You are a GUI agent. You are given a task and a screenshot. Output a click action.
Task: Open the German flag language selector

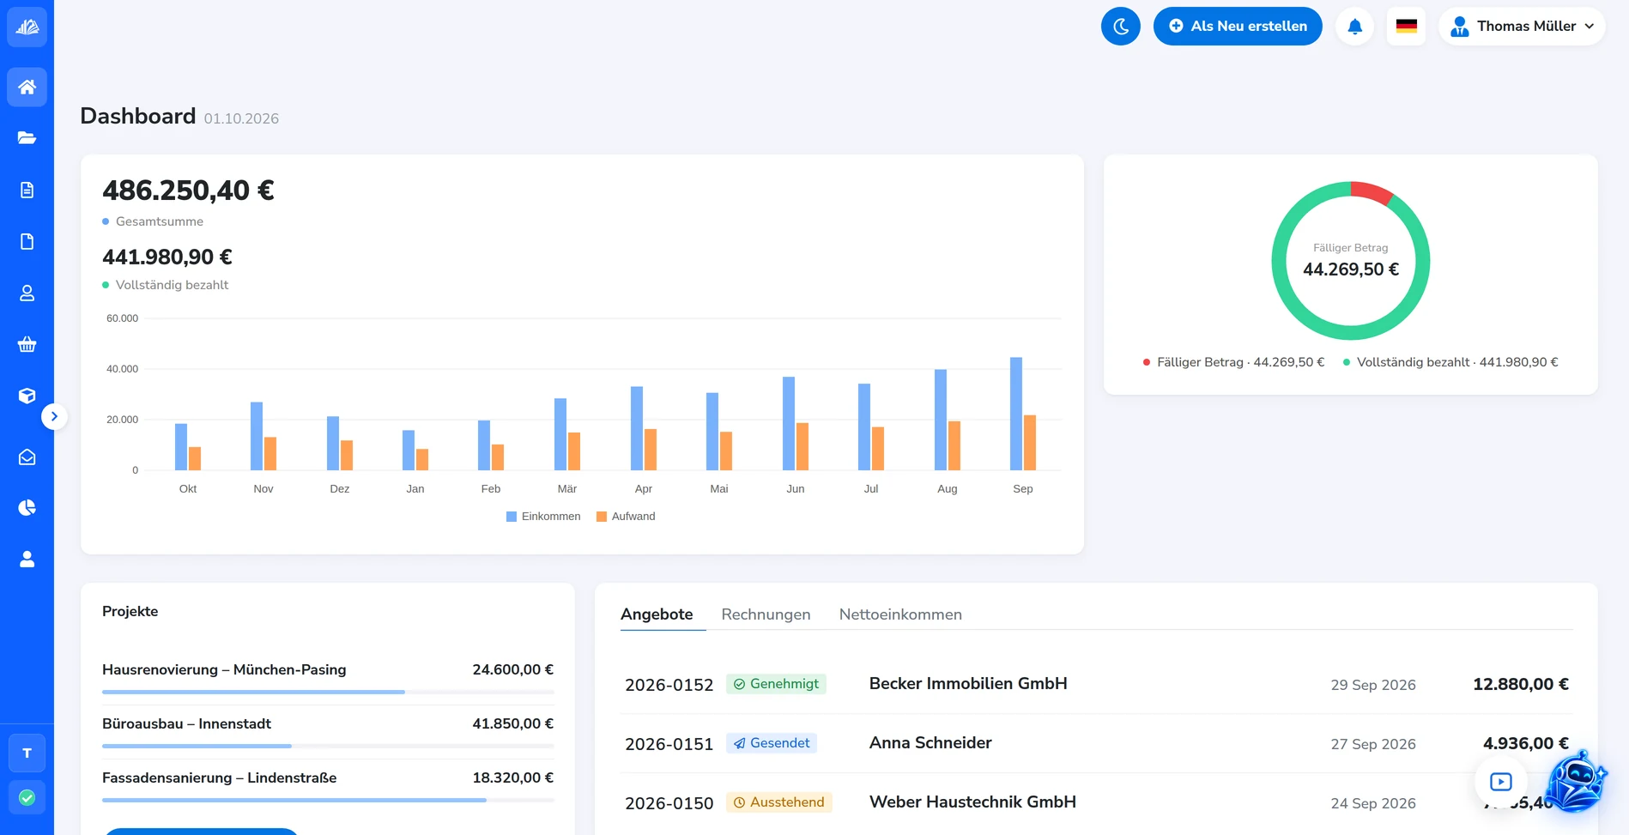pyautogui.click(x=1406, y=27)
